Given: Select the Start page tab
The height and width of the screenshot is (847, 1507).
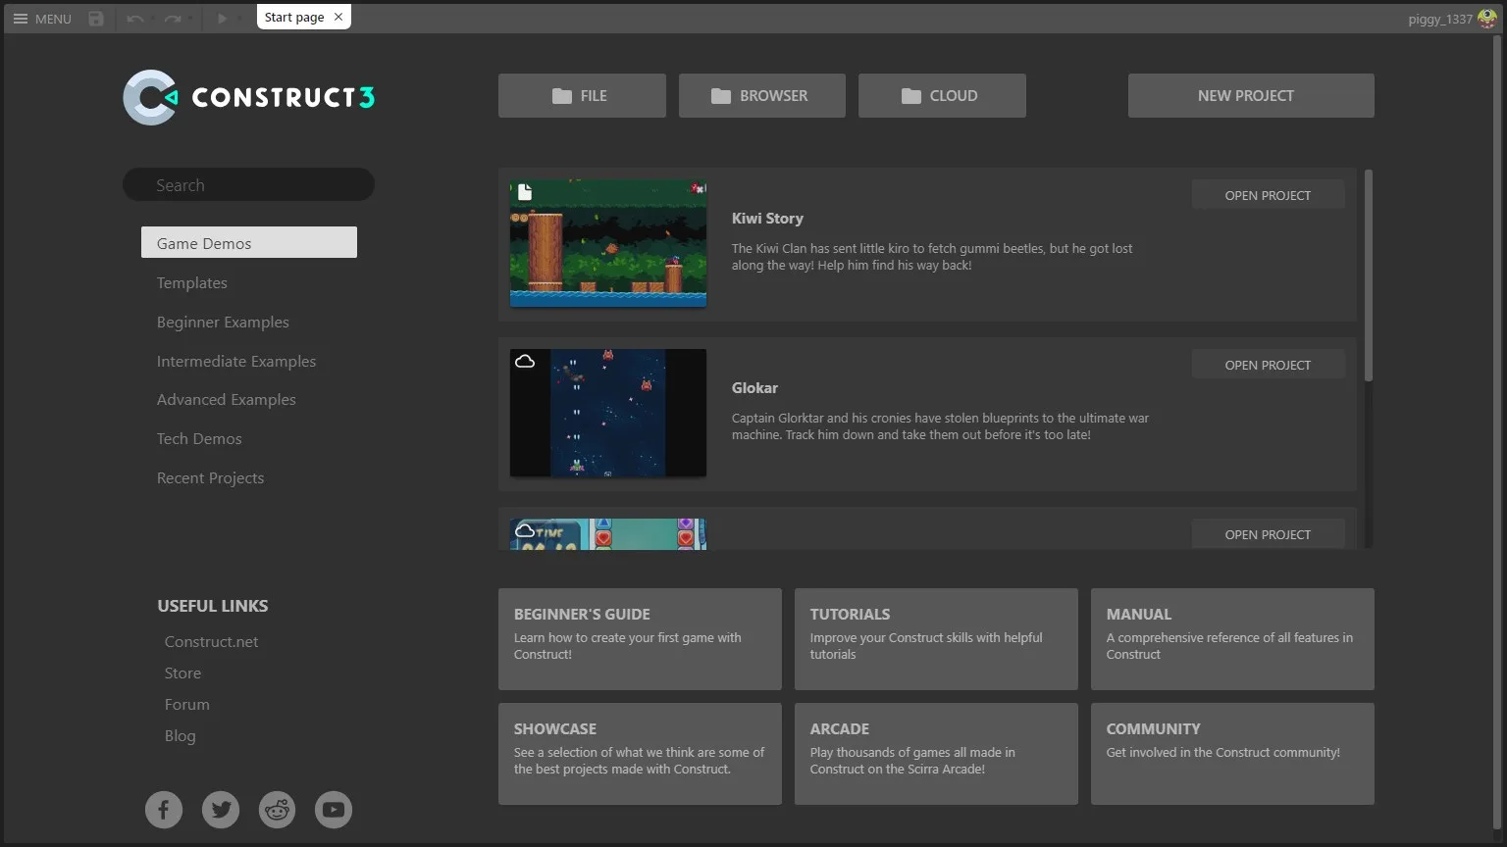Looking at the screenshot, I should [x=304, y=18].
